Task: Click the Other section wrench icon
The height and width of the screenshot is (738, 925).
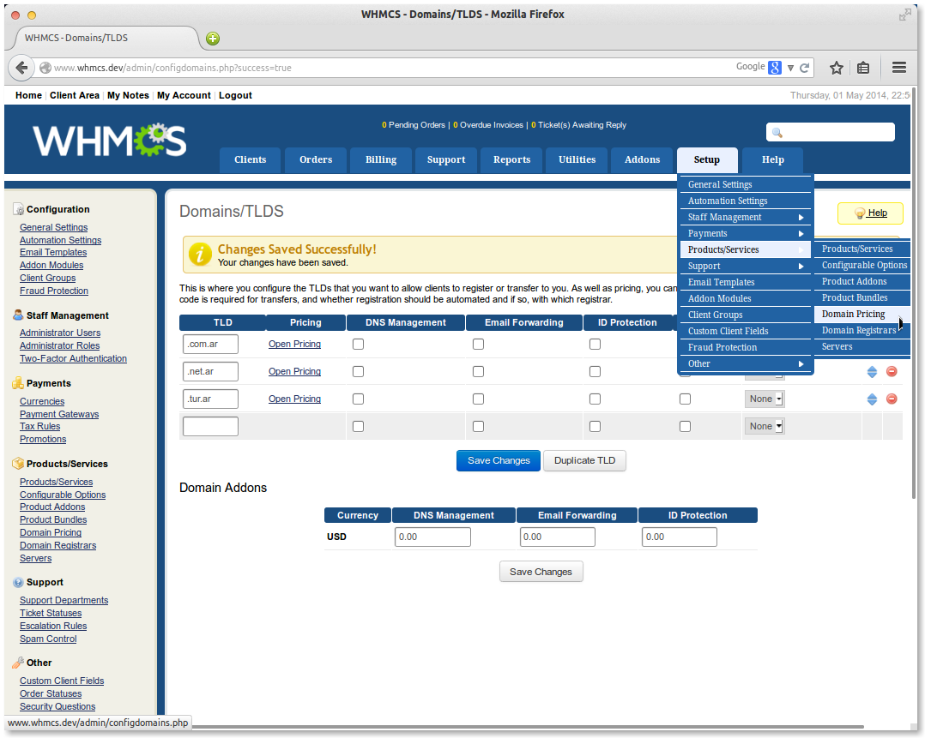Action: pyautogui.click(x=18, y=663)
